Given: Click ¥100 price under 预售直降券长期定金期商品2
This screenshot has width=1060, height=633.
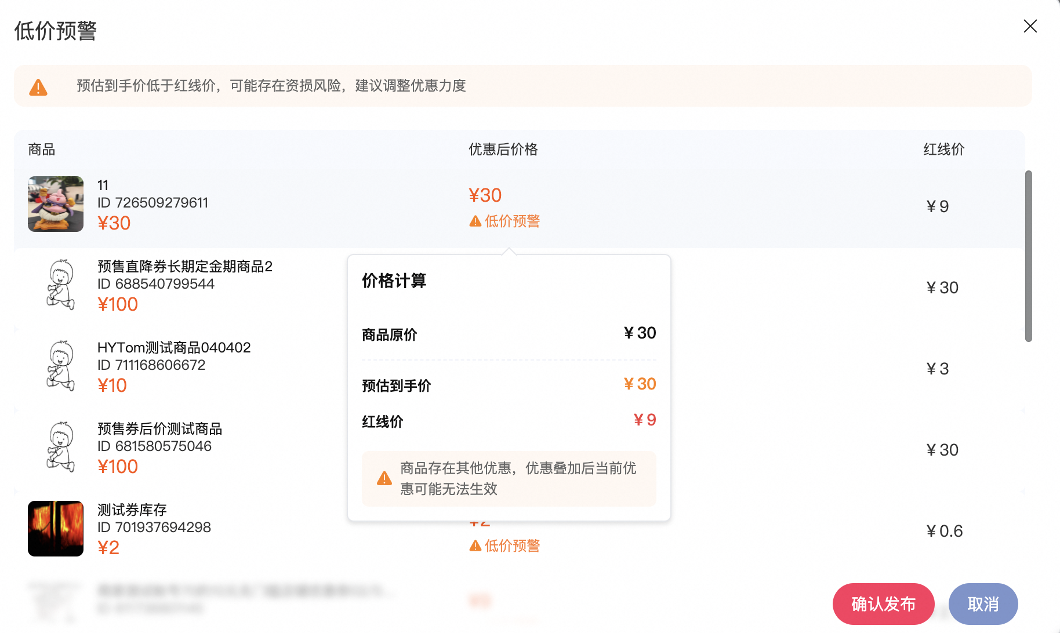Looking at the screenshot, I should tap(118, 304).
